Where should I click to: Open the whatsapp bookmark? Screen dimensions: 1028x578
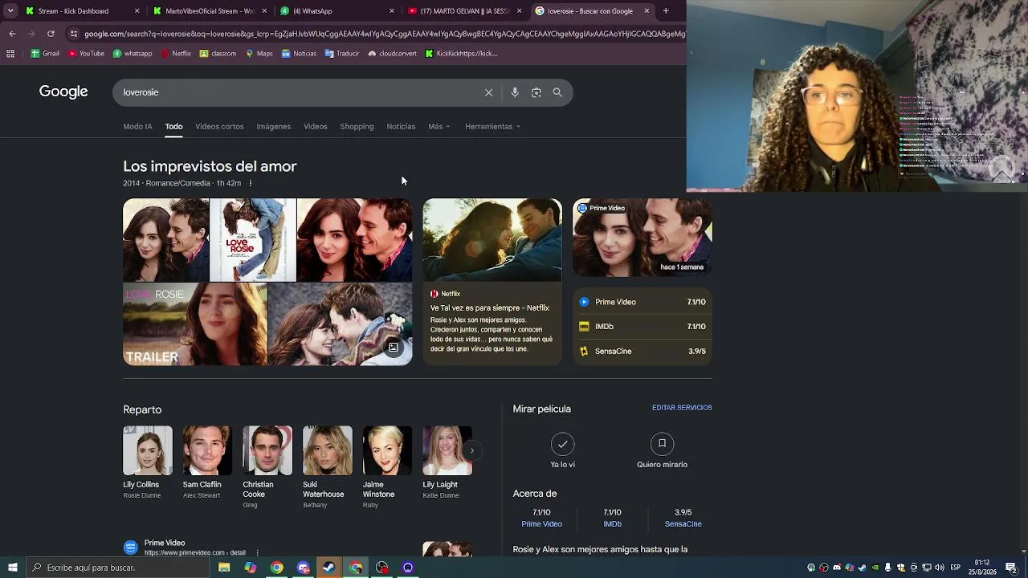click(133, 54)
